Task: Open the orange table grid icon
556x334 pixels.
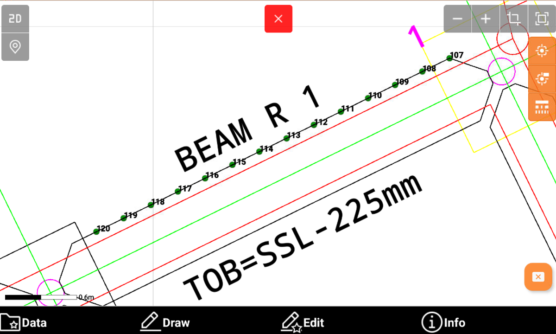Action: [x=542, y=107]
